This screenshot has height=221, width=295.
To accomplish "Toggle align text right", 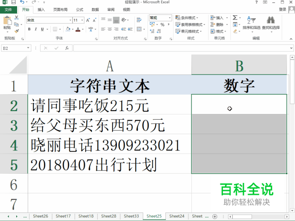I will pos(116,29).
